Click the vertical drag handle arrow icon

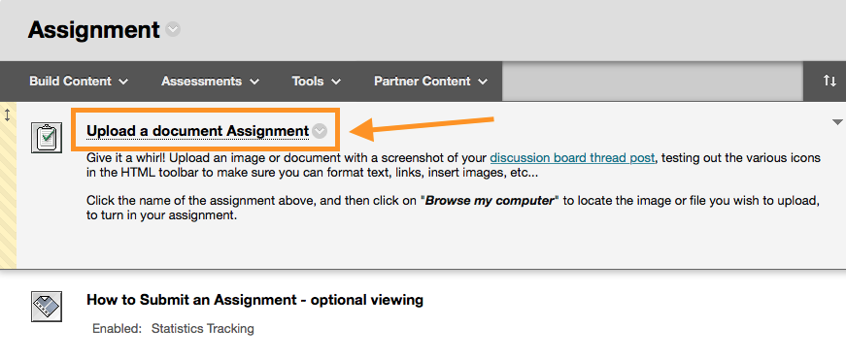(7, 115)
